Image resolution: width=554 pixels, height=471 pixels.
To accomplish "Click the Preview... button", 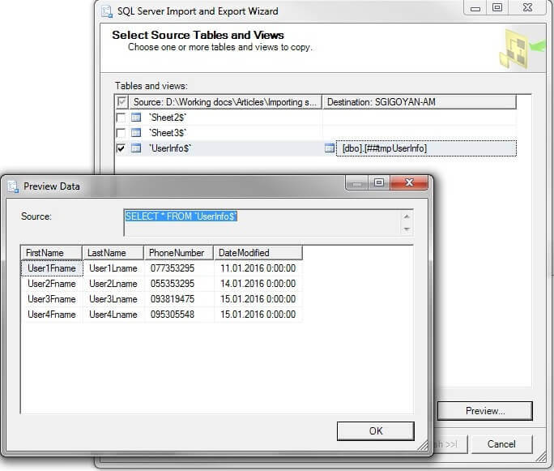I will (484, 411).
